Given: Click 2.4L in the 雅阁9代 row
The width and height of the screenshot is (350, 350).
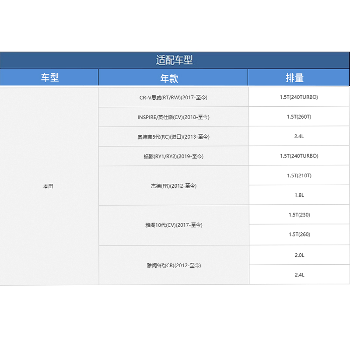Looking at the screenshot, I should (299, 275).
